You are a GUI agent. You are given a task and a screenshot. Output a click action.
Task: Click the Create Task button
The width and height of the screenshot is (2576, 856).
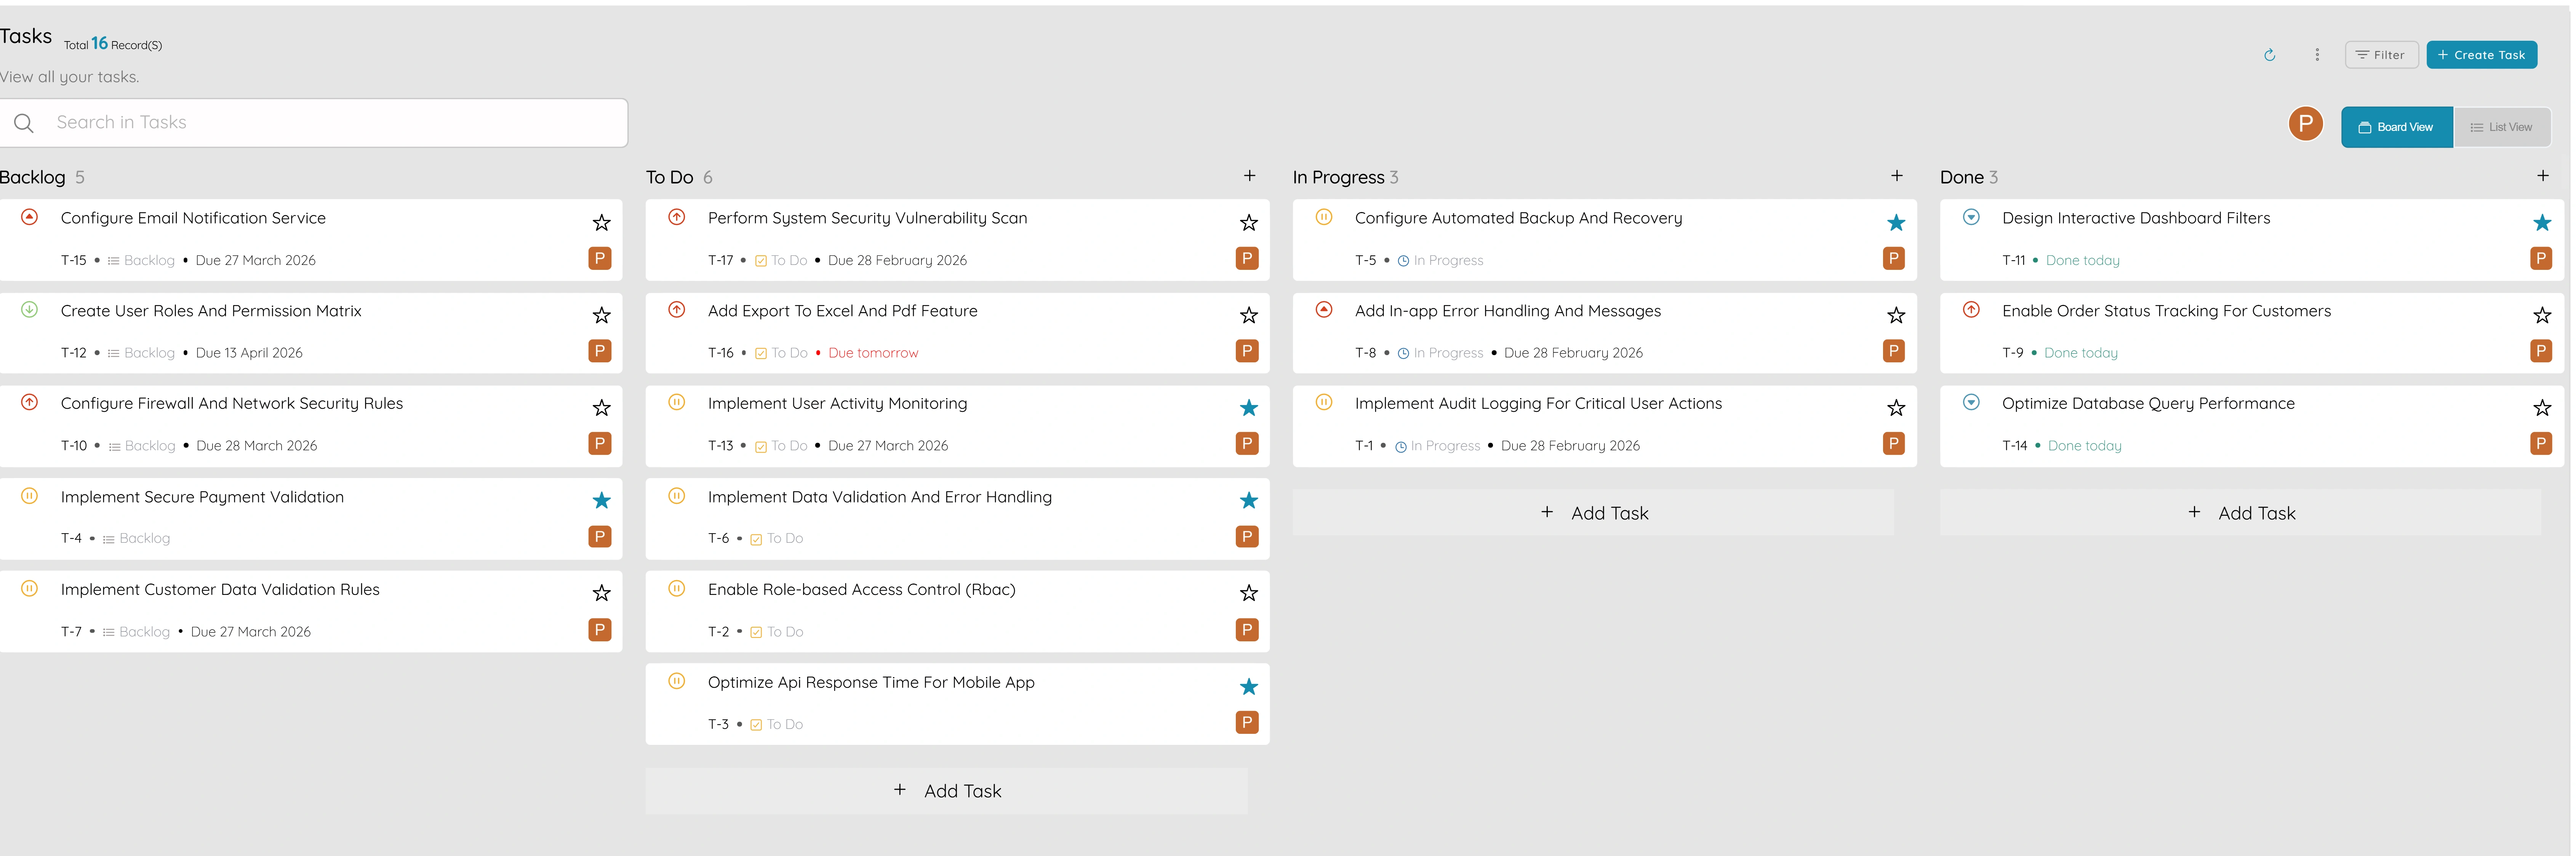pos(2481,55)
